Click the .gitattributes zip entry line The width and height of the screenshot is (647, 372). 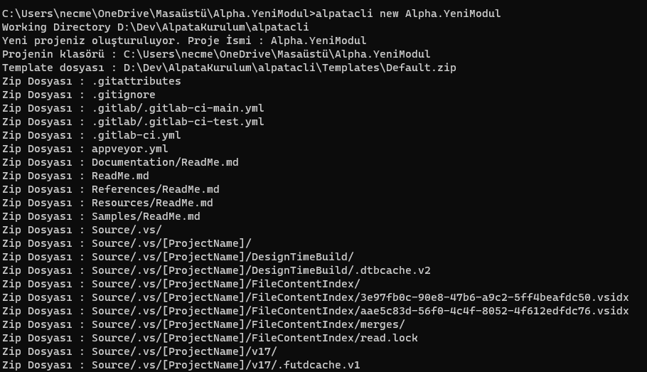tap(136, 81)
